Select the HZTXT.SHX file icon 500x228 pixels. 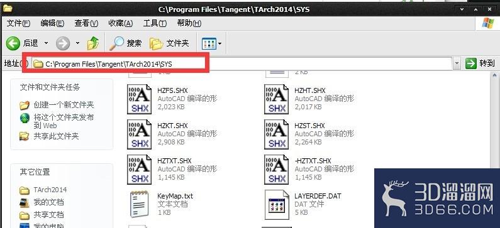tap(140, 170)
